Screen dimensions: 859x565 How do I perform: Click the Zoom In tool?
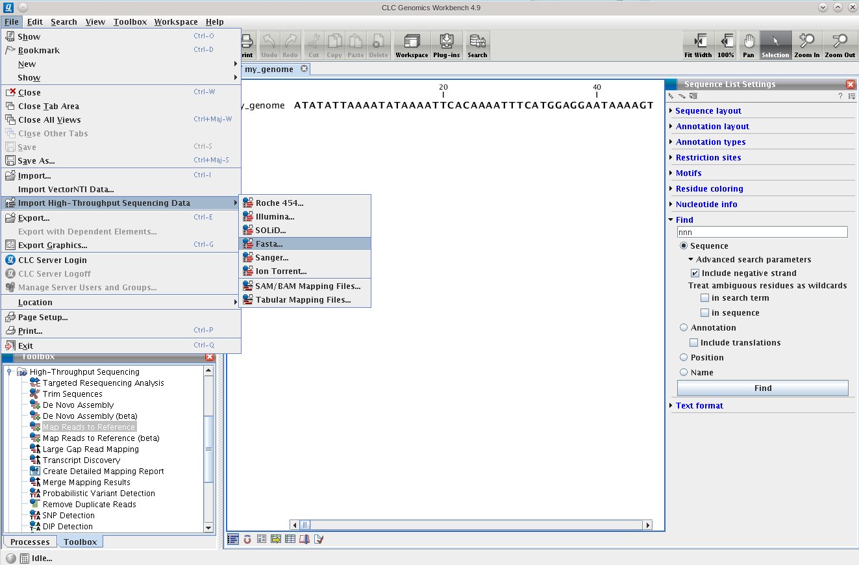click(807, 45)
